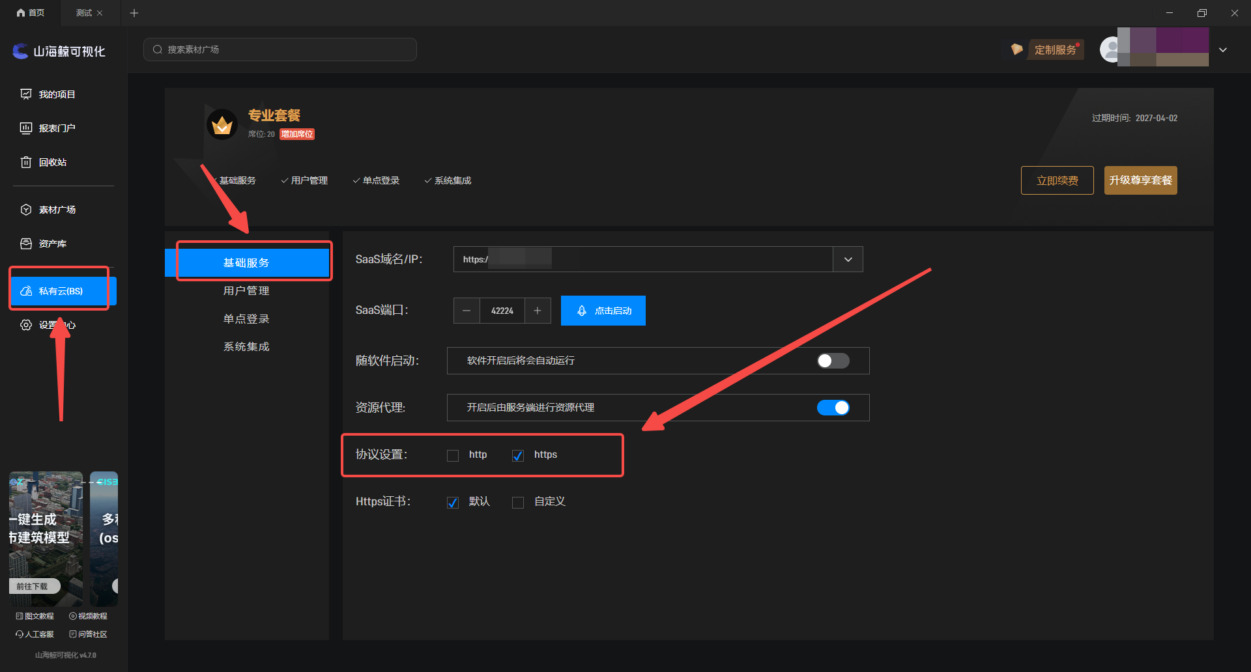Turn off the 资源代理 toggle
The height and width of the screenshot is (672, 1251).
coord(833,408)
